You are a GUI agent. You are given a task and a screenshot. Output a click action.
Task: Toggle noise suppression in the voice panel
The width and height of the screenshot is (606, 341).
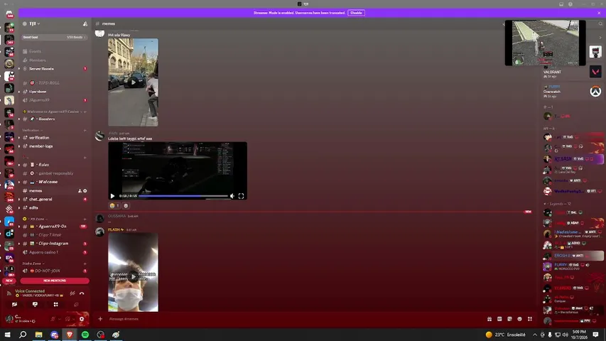(72, 293)
